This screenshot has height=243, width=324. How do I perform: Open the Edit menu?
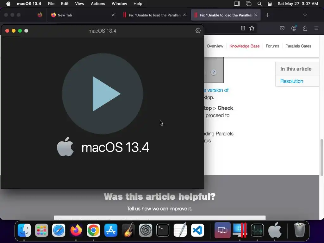point(65,3)
